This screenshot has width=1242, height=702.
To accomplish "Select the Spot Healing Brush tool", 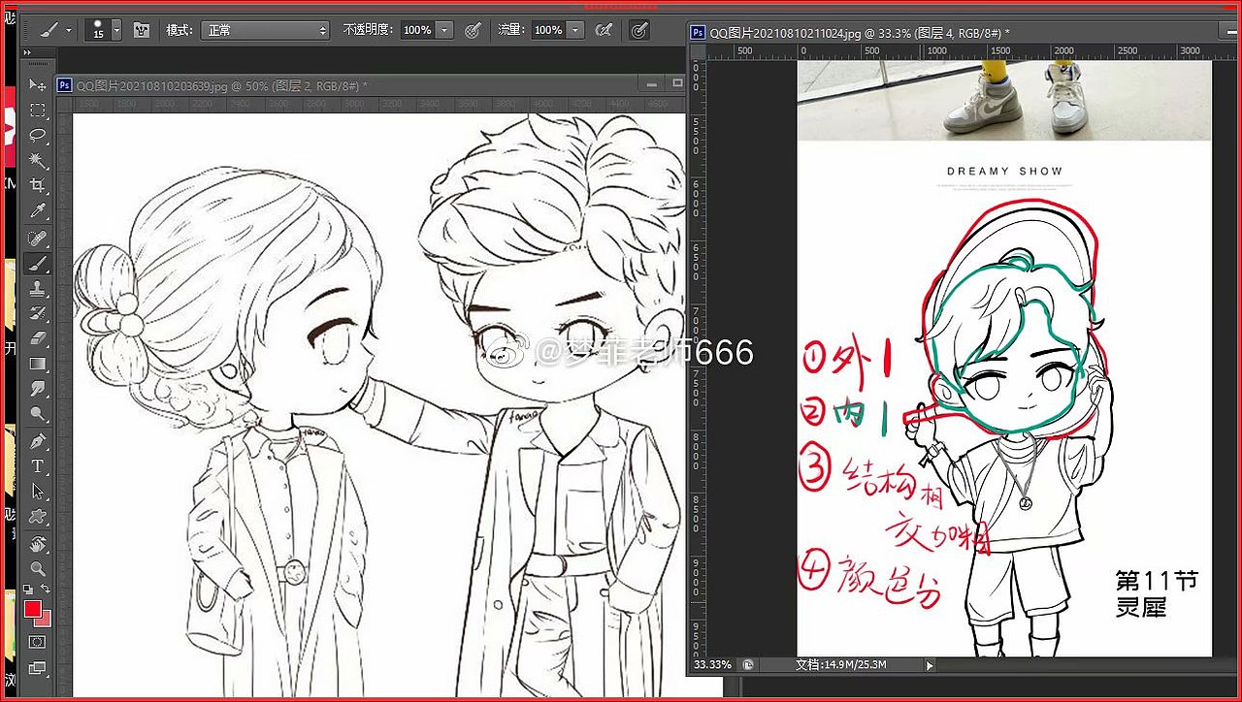I will [38, 239].
